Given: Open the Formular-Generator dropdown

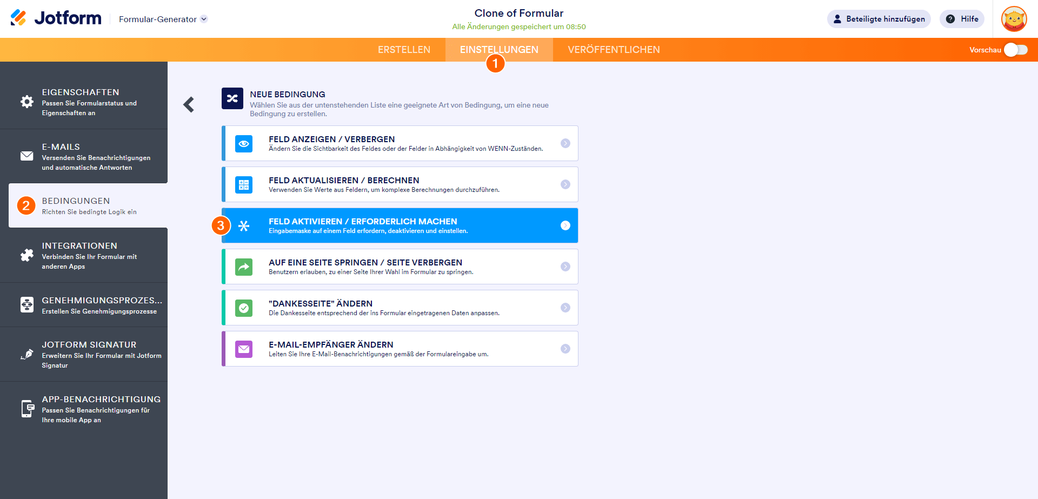Looking at the screenshot, I should point(163,19).
